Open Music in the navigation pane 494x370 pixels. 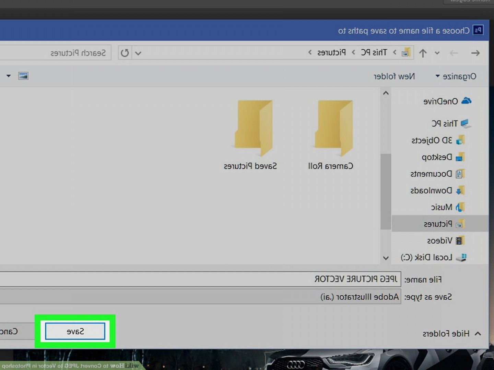(x=448, y=207)
